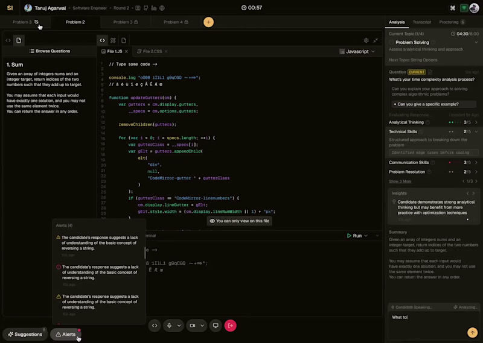Switch to Problem 2 tab
Viewport: 483px width, 343px height.
[x=75, y=22]
